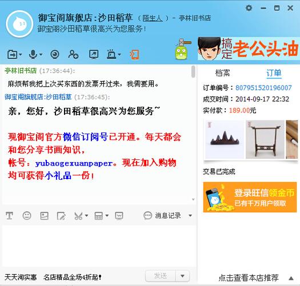
Task: Start voice chat with microphone icon
Action: [33, 54]
